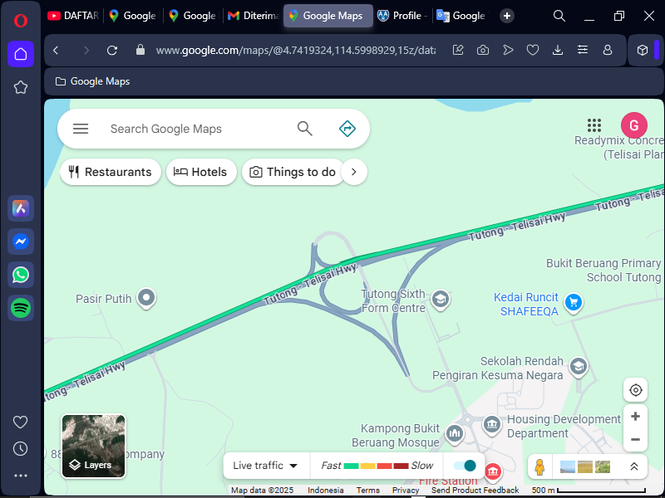This screenshot has height=498, width=665.
Task: Click the address bar URL
Action: point(296,51)
